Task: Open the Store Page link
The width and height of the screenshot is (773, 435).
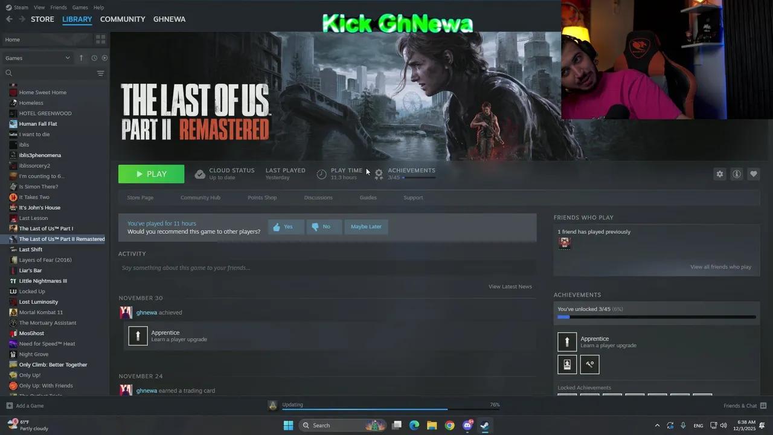Action: pyautogui.click(x=140, y=198)
